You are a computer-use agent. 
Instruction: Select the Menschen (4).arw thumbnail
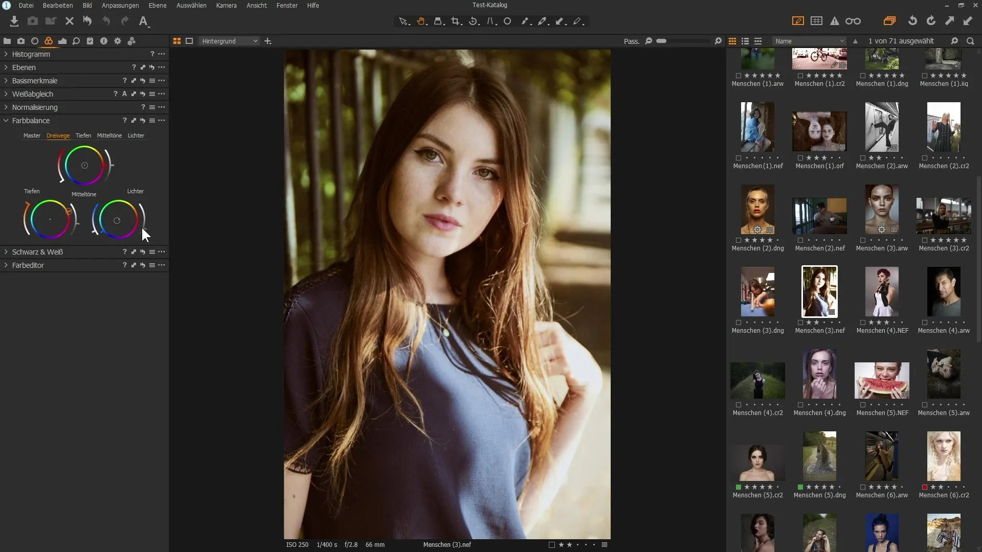coord(944,291)
